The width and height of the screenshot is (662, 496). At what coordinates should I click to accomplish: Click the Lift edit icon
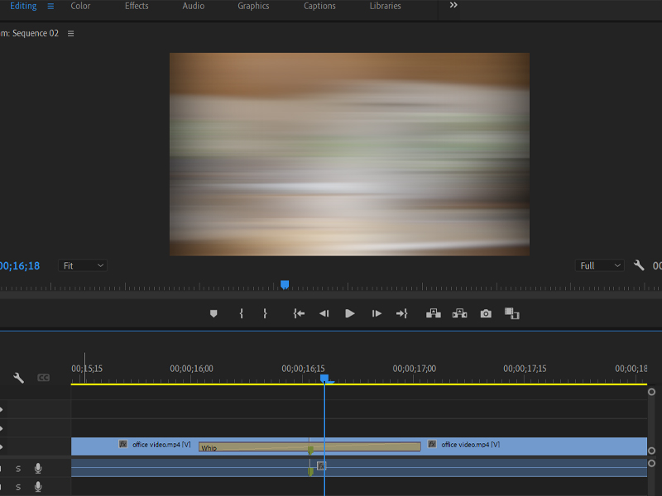tap(433, 314)
